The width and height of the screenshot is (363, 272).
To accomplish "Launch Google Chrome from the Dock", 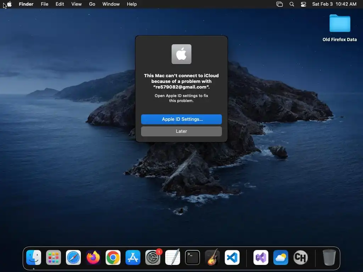I will tap(113, 257).
